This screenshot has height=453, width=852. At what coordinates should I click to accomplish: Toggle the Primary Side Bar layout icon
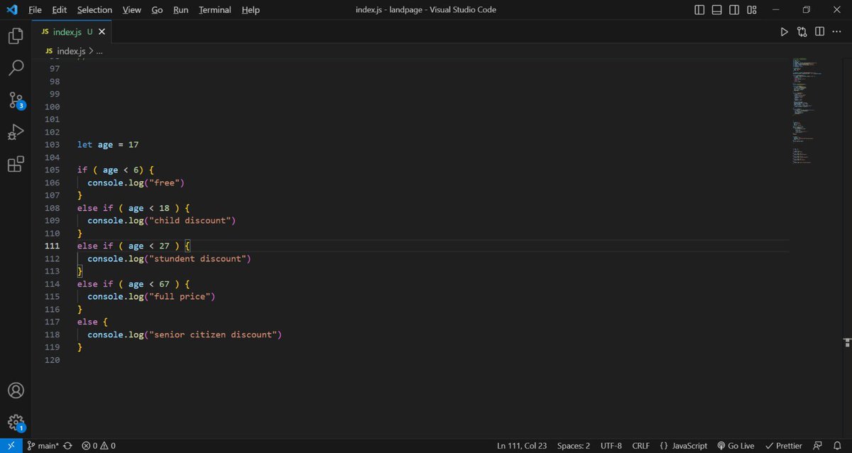tap(699, 10)
